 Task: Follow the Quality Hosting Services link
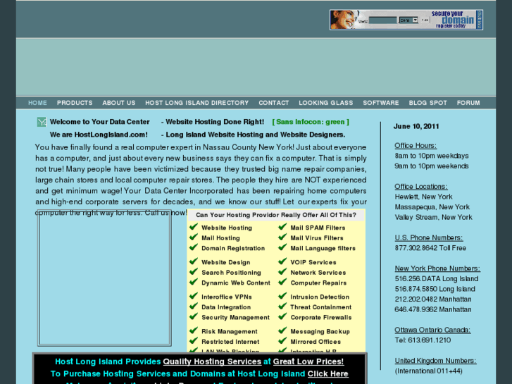(x=212, y=361)
